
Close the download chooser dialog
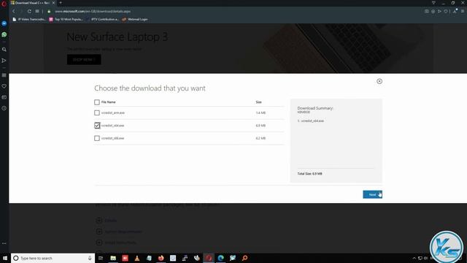(x=379, y=81)
